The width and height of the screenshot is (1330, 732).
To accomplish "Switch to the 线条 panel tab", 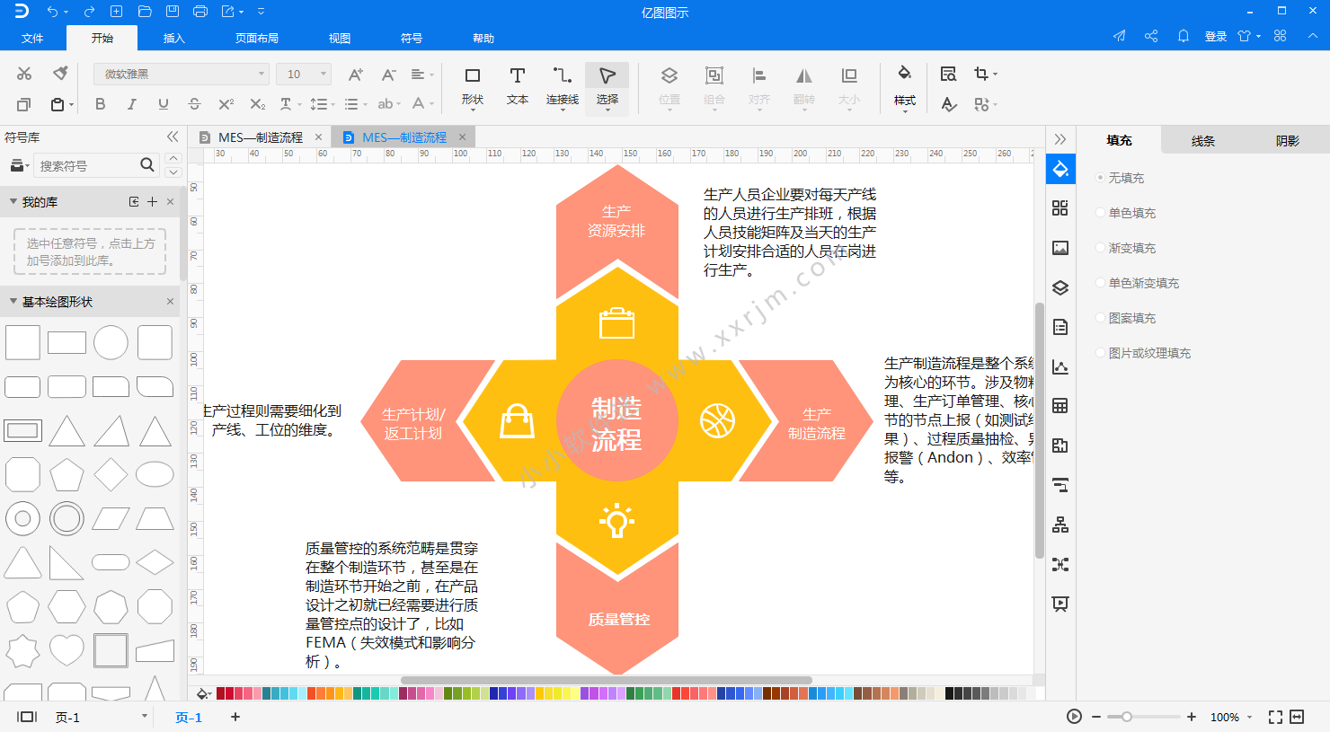I will tap(1202, 140).
